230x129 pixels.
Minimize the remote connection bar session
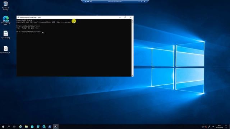[139, 1]
